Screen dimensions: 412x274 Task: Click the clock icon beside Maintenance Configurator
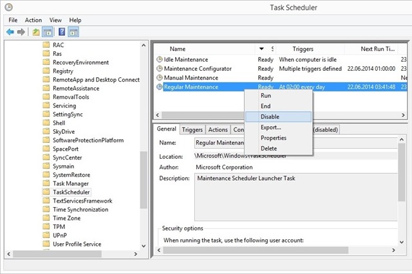click(159, 69)
